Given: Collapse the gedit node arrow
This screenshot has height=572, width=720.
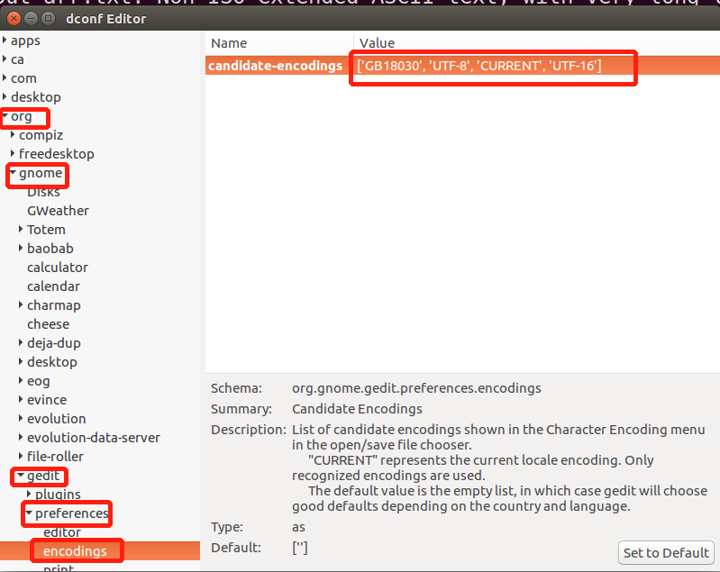Looking at the screenshot, I should (x=21, y=476).
